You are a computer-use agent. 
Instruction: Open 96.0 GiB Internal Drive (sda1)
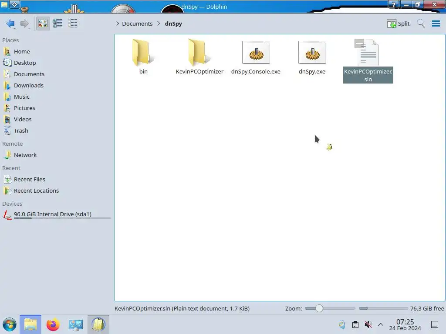(x=53, y=214)
